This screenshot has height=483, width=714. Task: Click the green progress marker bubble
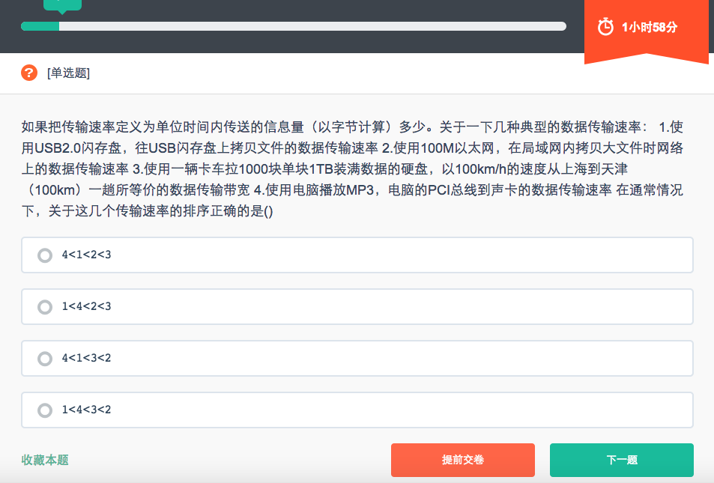[62, 4]
